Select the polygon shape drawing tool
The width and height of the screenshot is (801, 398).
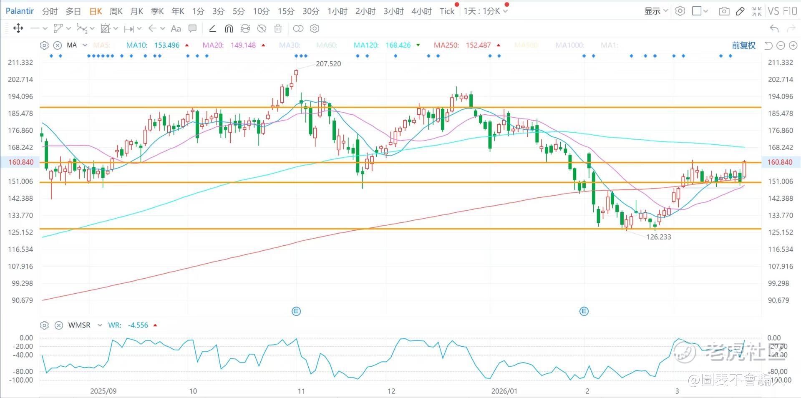(58, 28)
